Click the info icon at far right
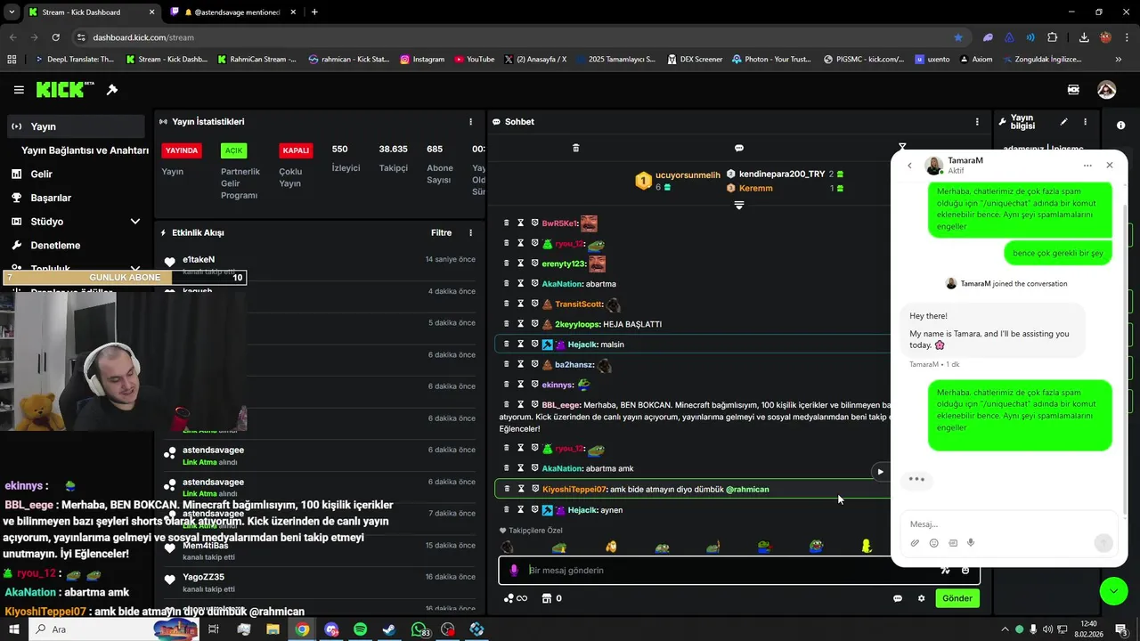The height and width of the screenshot is (641, 1140). (x=1120, y=126)
